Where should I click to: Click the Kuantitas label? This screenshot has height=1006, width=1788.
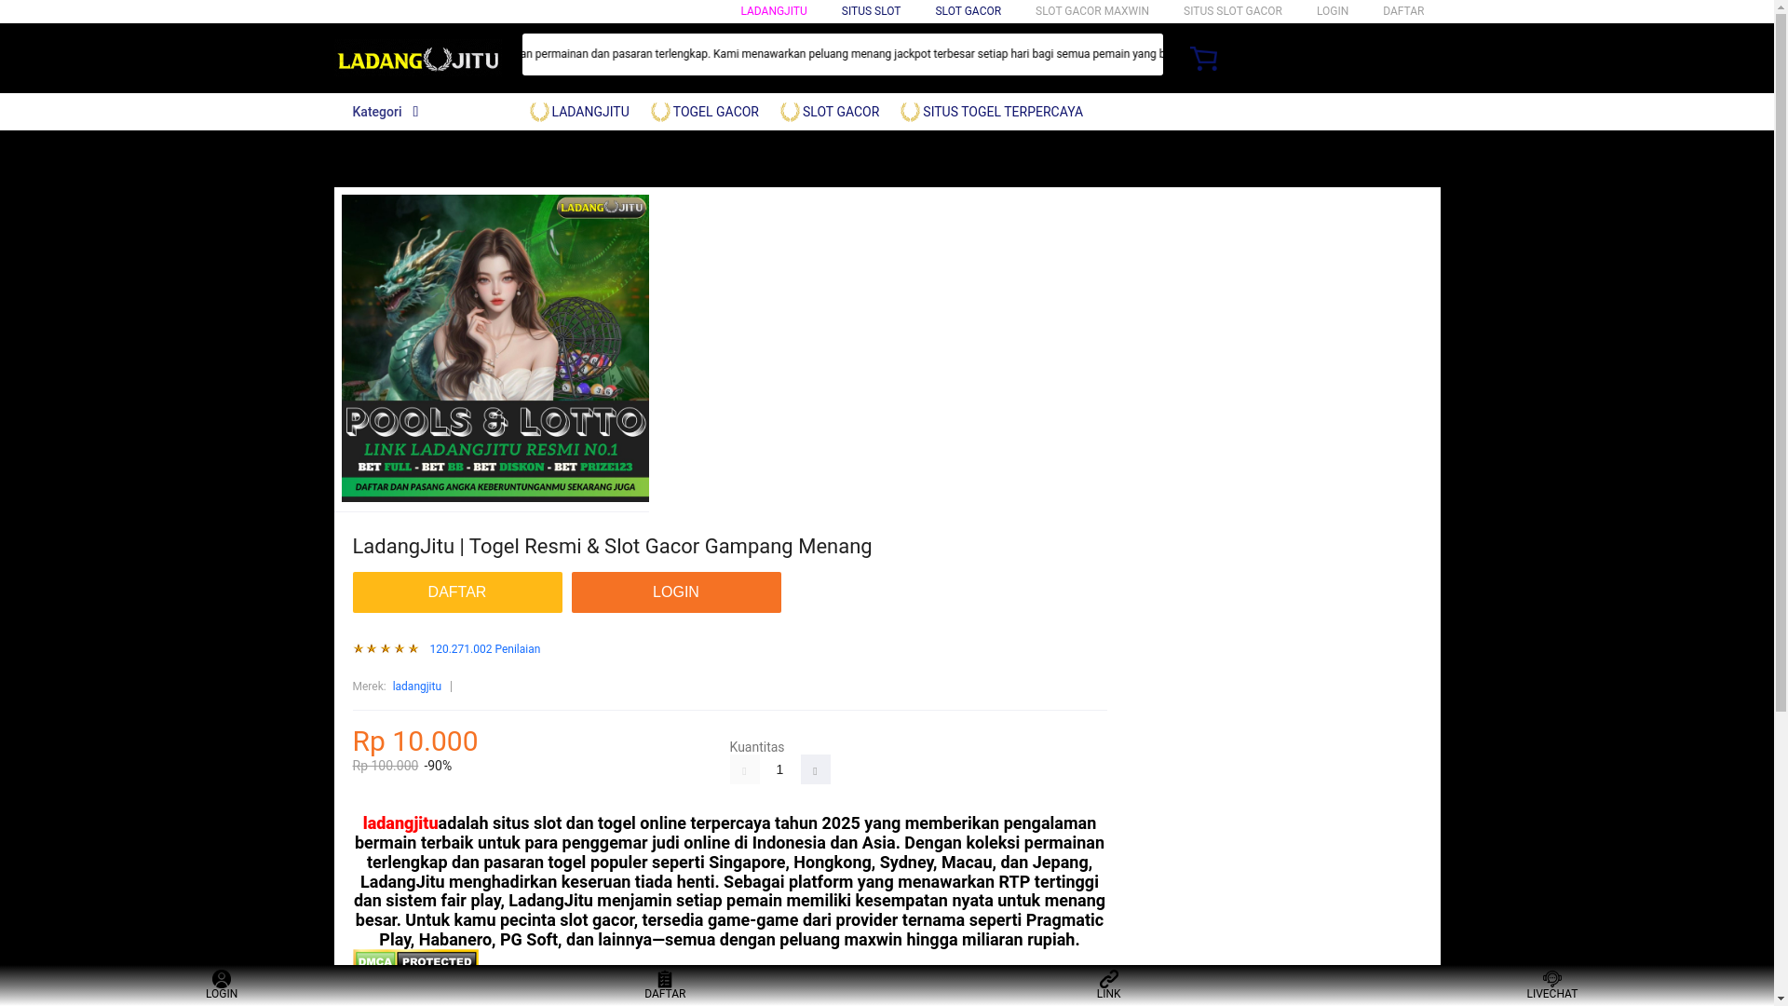756,747
